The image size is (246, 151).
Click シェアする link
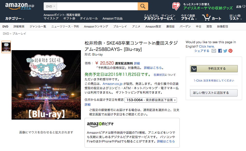(202, 51)
